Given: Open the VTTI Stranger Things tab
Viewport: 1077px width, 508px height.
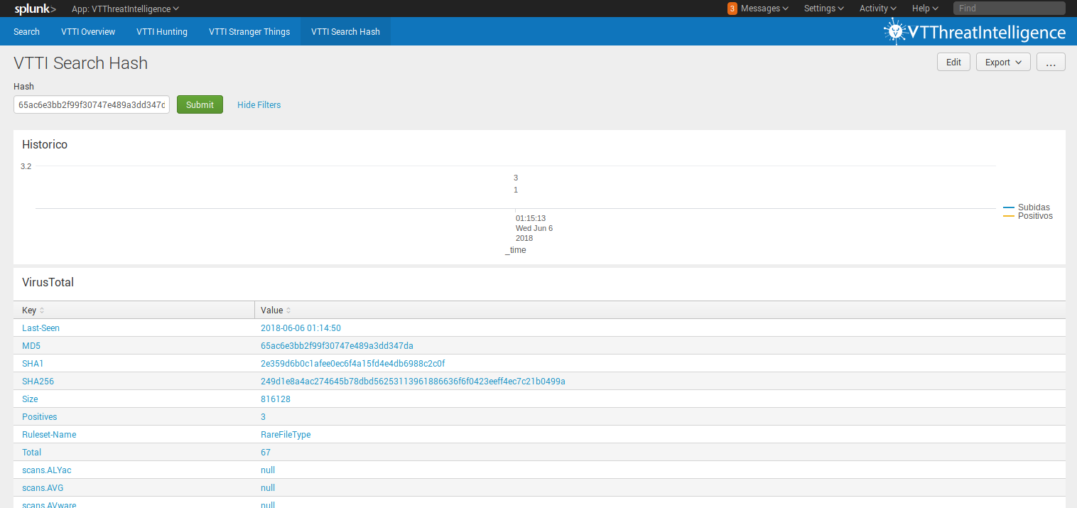Looking at the screenshot, I should [x=249, y=31].
